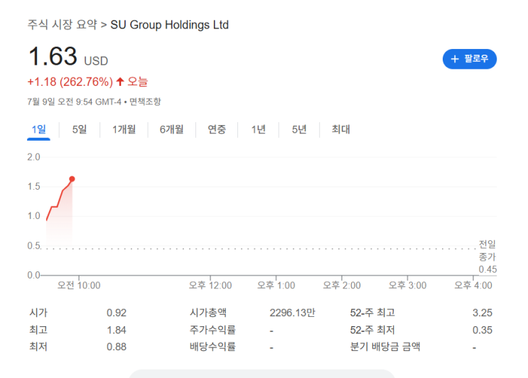Click the 시가총액 market cap label
Viewport: 528px width, 378px height.
(x=207, y=312)
